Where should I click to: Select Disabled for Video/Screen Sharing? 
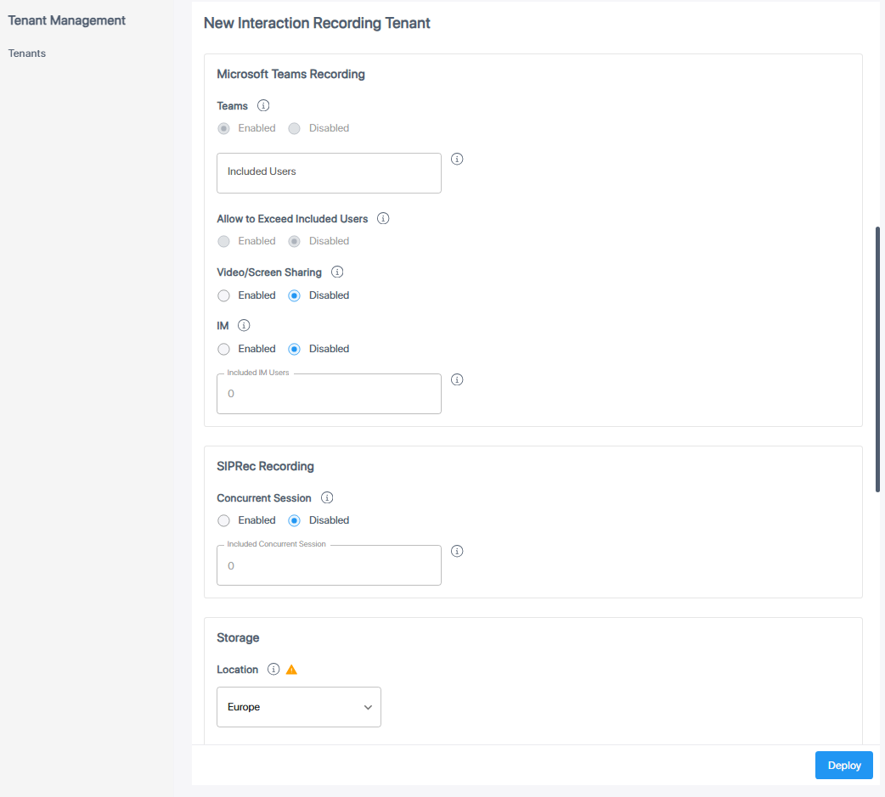coord(295,295)
